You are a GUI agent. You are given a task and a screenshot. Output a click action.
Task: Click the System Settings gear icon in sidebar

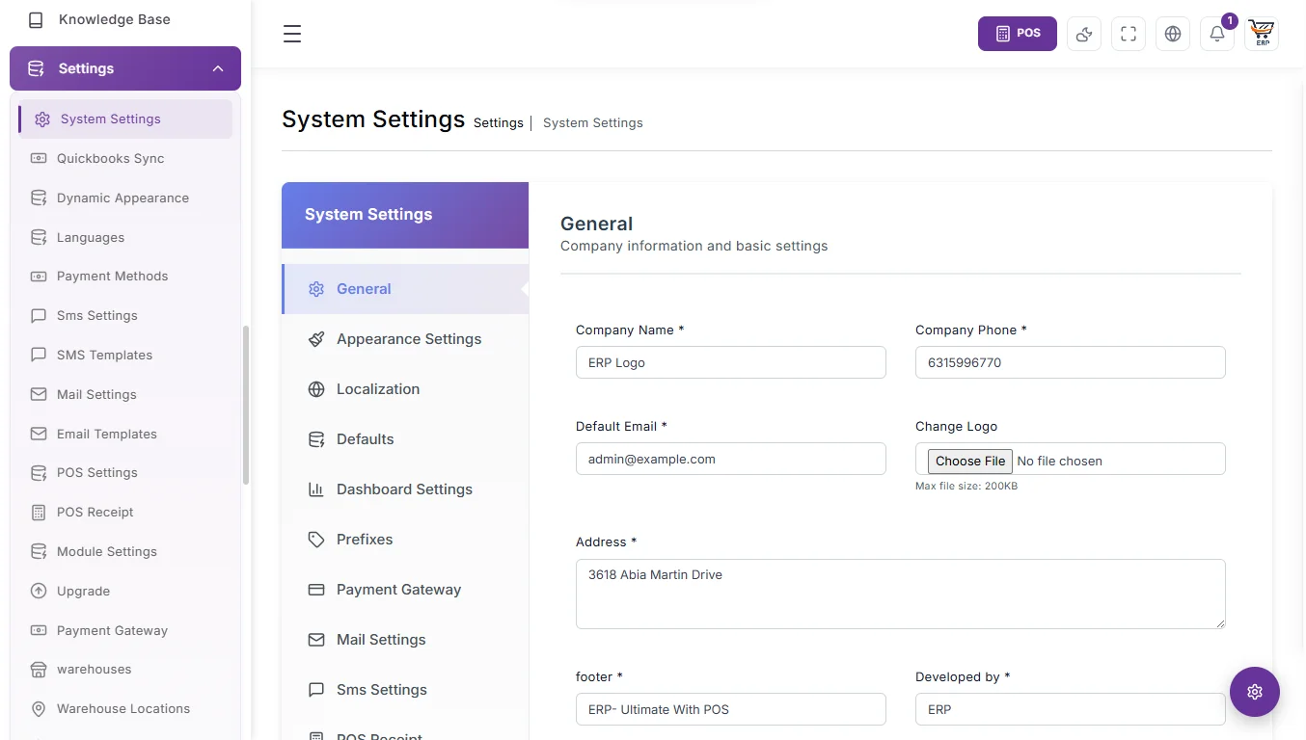42,119
